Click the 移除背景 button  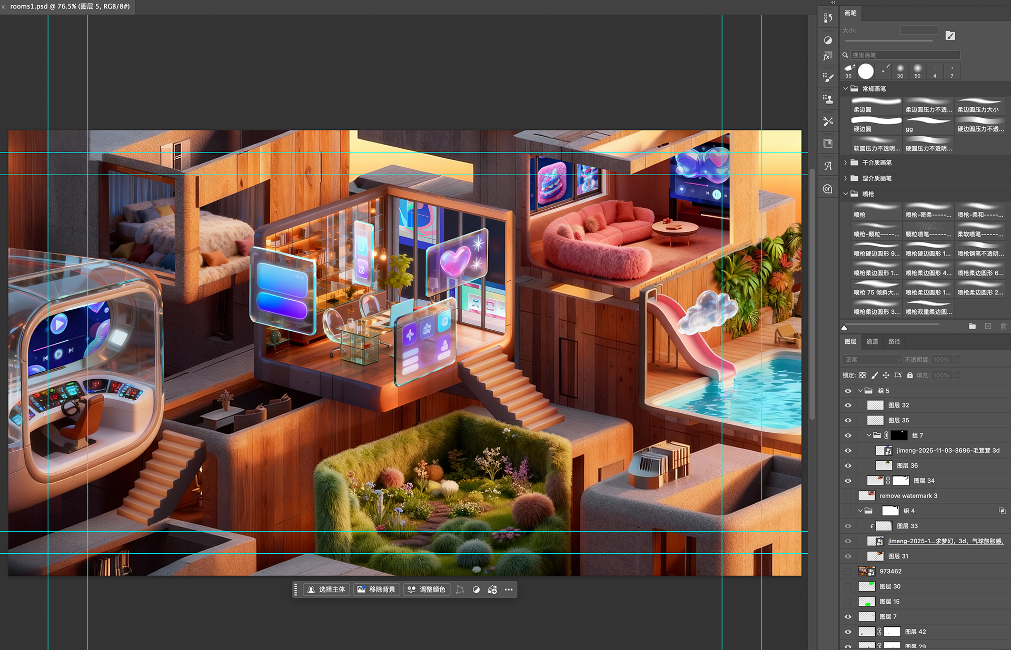pyautogui.click(x=376, y=590)
